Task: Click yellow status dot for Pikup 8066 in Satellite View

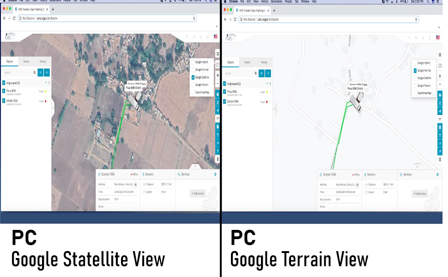Action: pyautogui.click(x=46, y=91)
